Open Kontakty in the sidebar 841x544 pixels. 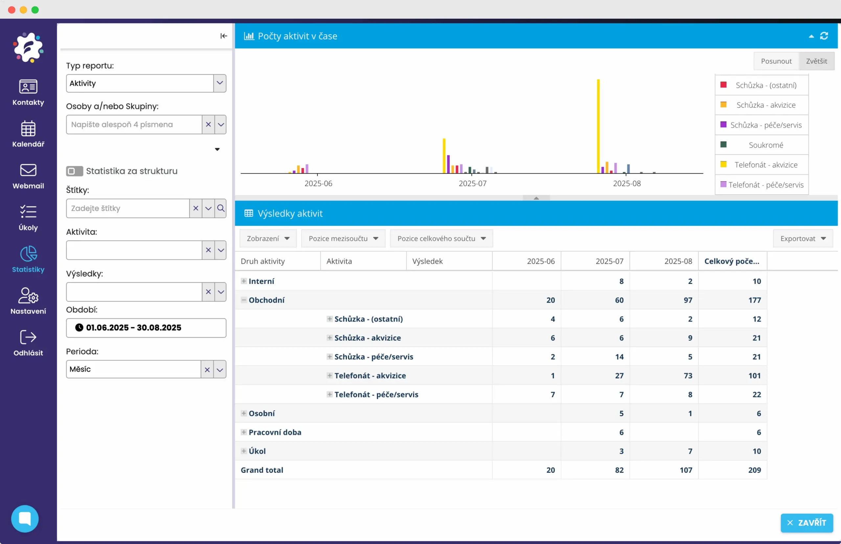[28, 93]
